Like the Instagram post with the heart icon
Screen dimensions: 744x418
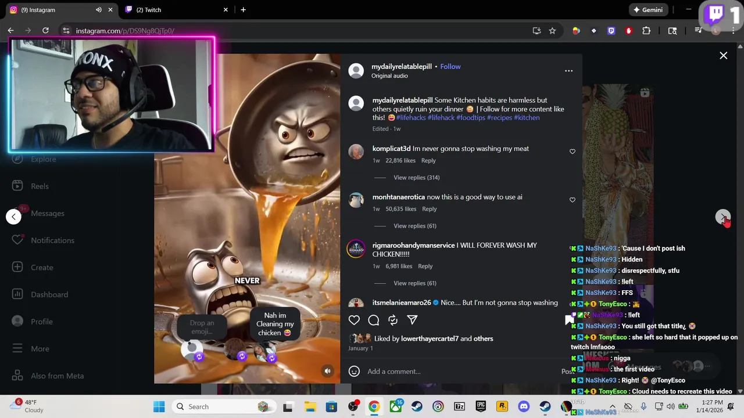pos(354,320)
